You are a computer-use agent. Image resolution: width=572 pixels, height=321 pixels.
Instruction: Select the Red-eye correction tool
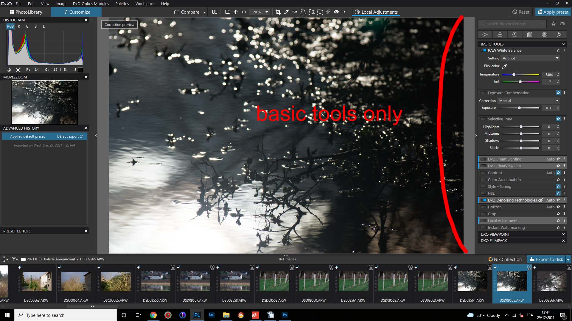click(x=336, y=12)
